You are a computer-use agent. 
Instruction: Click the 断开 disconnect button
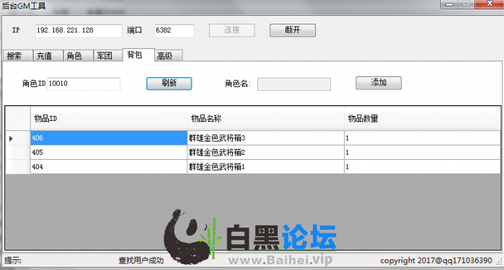[x=293, y=30]
